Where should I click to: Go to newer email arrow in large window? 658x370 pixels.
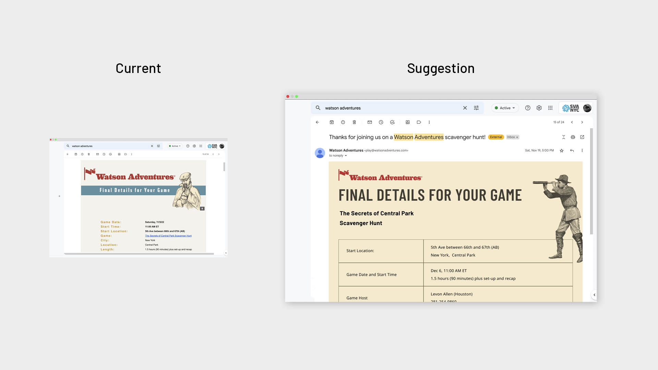tap(572, 122)
